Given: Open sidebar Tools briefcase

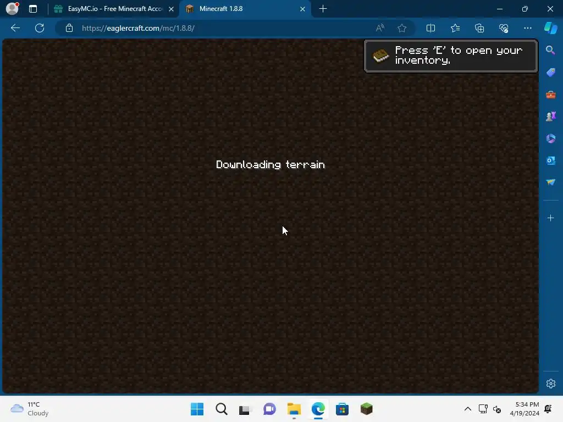Looking at the screenshot, I should click(550, 95).
